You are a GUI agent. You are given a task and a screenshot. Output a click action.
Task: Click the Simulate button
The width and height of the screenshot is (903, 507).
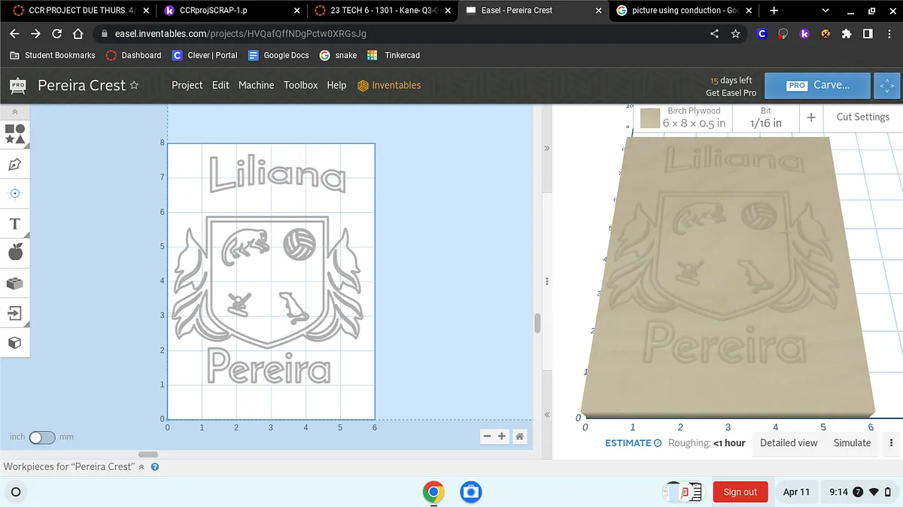pos(852,443)
